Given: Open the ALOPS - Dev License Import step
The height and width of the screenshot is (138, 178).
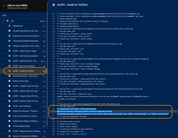Looking at the screenshot, I should [23, 66].
